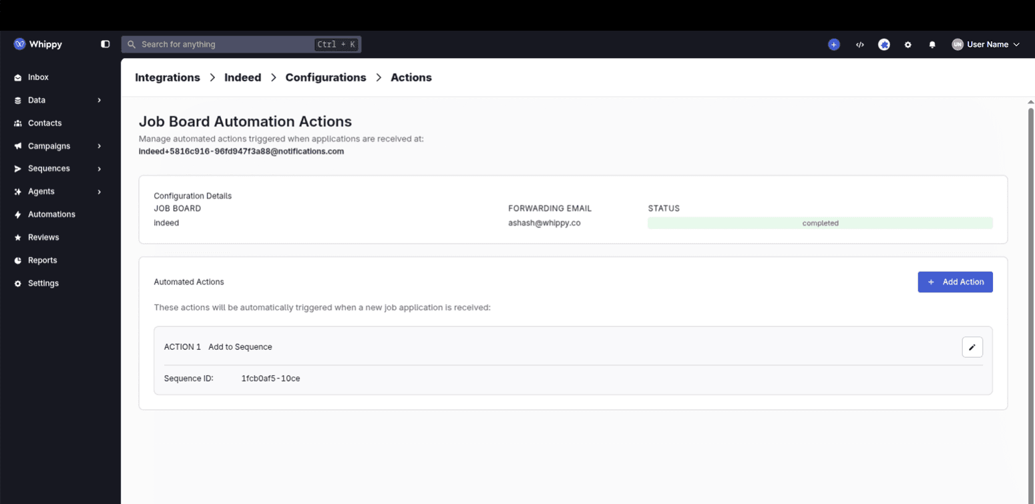
Task: Open the Inbox from the sidebar
Action: click(37, 77)
